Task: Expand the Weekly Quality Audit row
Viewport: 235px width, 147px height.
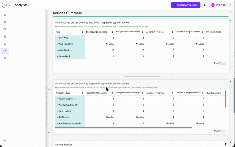Action: 57,105
